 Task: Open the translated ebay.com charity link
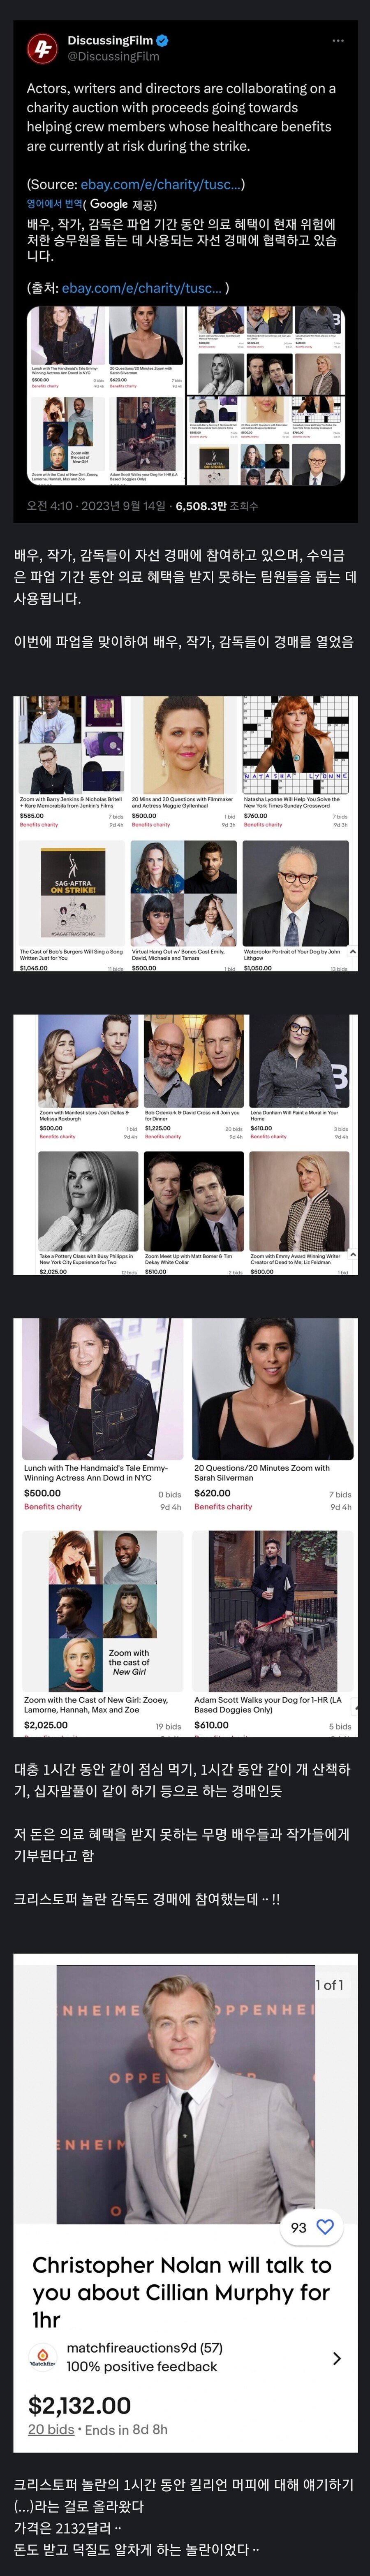click(x=141, y=288)
